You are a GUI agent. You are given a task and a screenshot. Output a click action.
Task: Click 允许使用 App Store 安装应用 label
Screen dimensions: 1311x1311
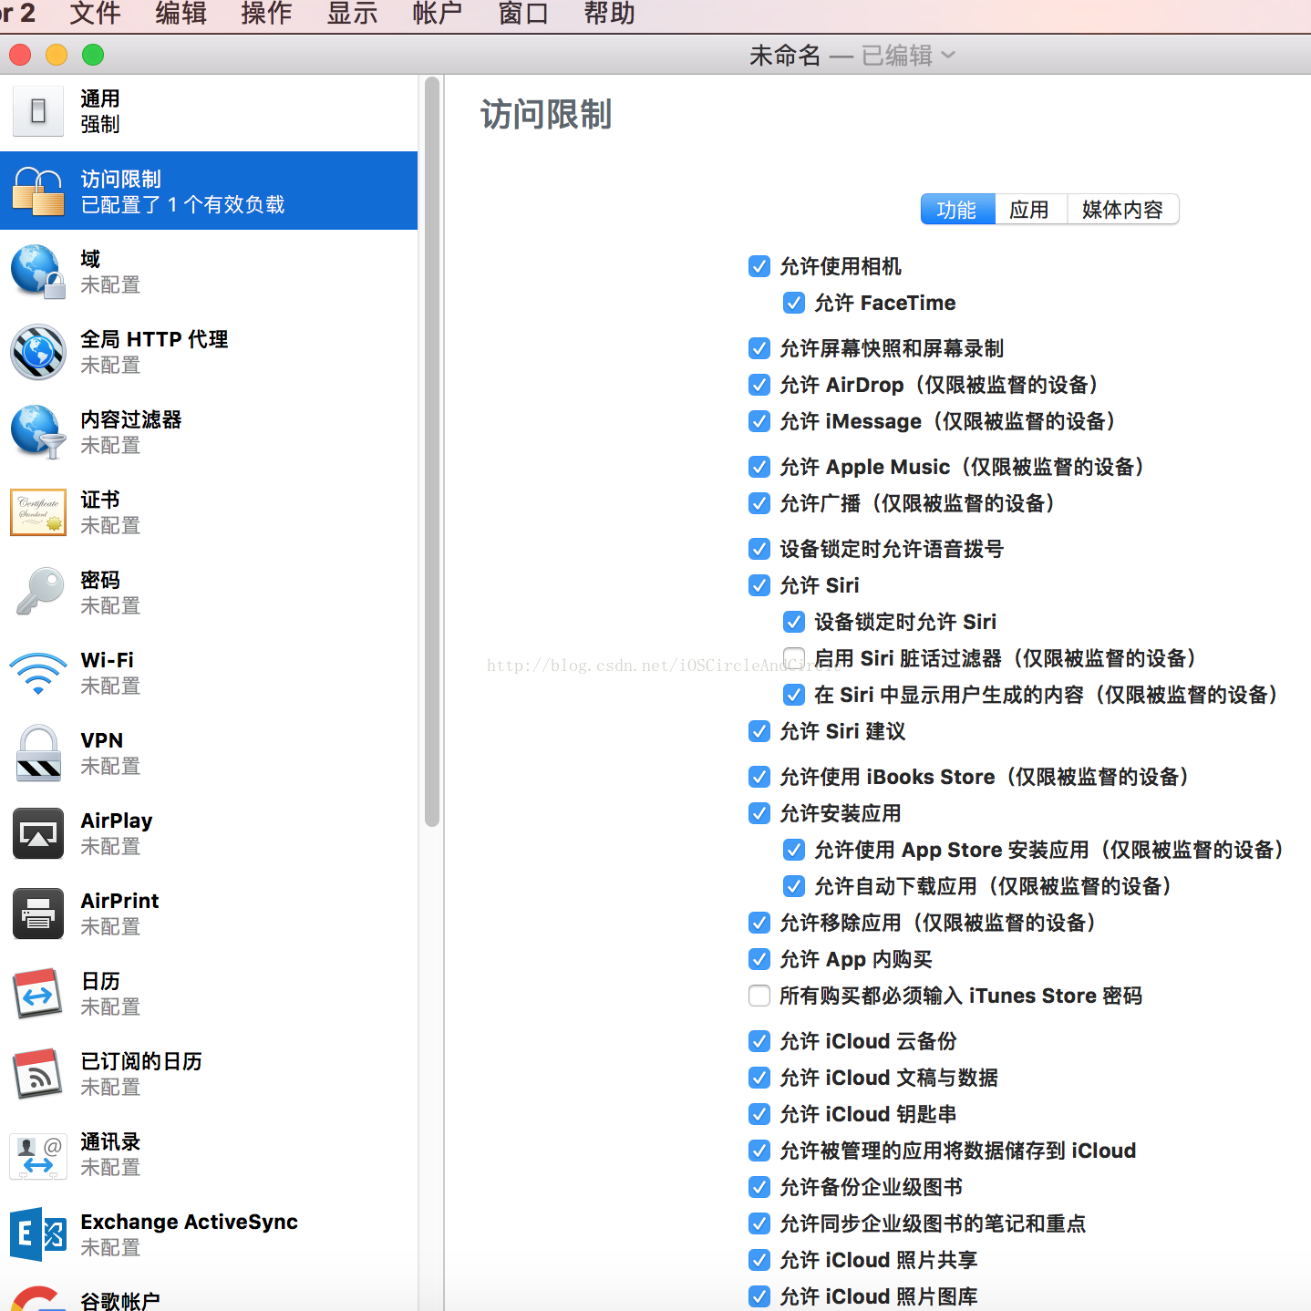pos(1050,850)
